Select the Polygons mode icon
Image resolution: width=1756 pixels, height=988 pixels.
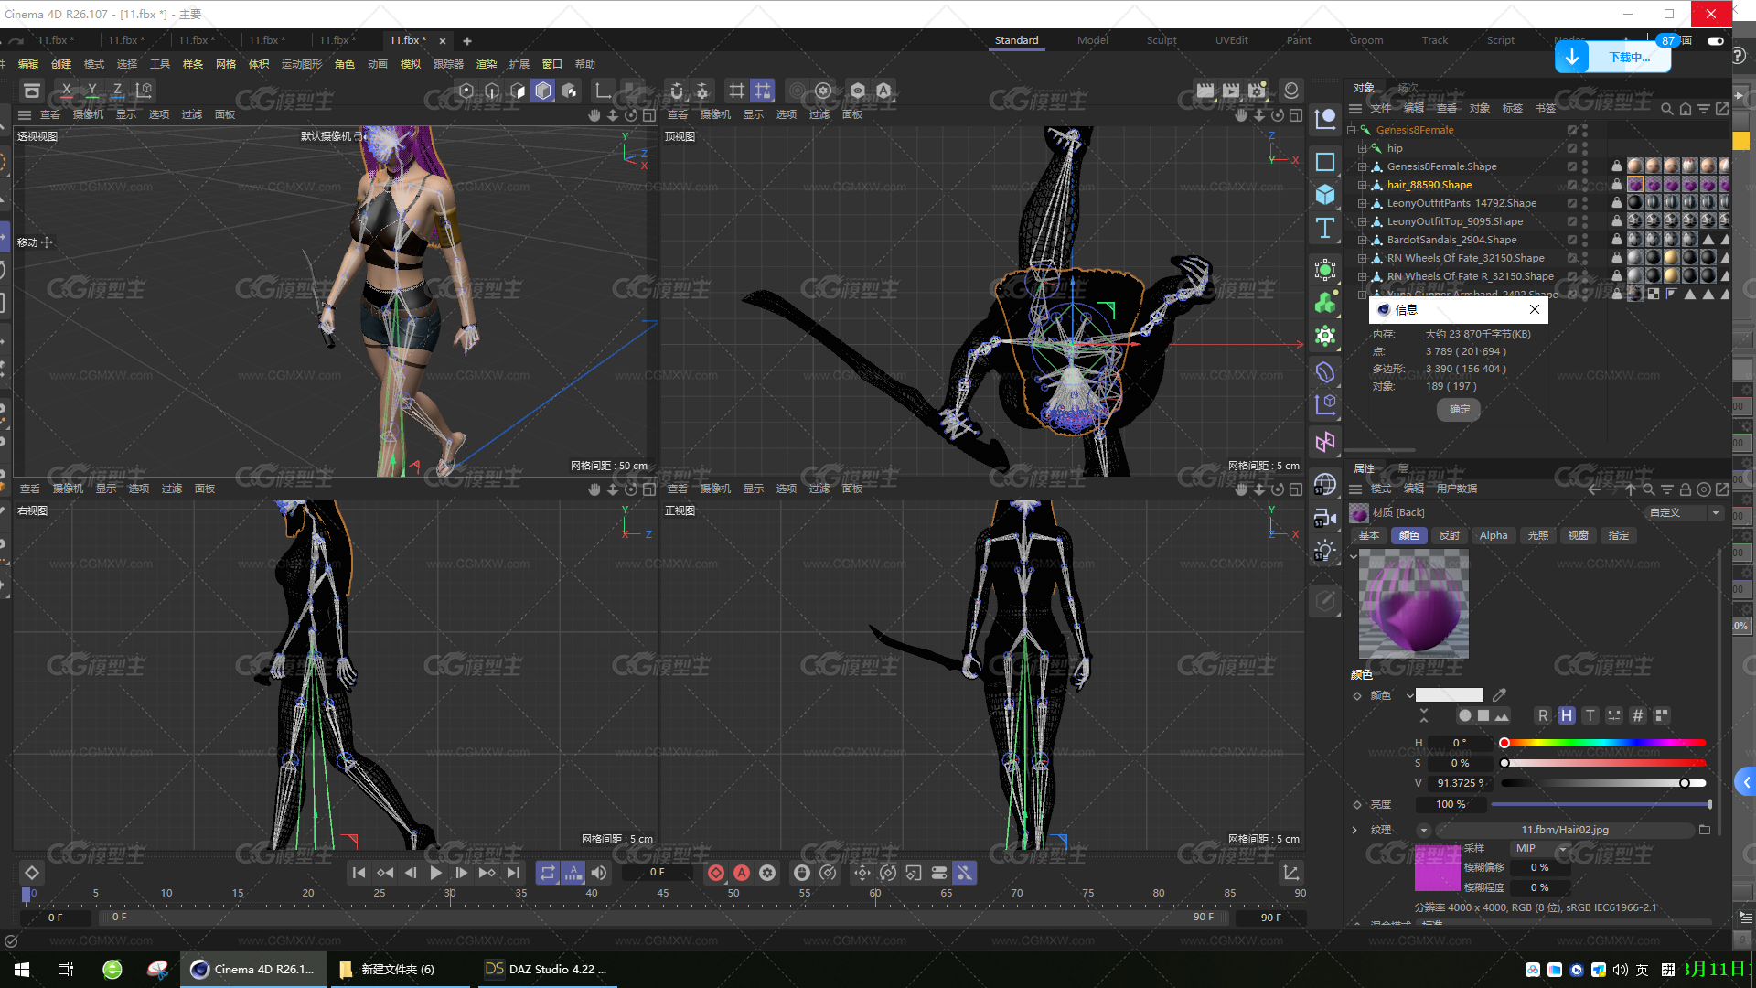[518, 91]
